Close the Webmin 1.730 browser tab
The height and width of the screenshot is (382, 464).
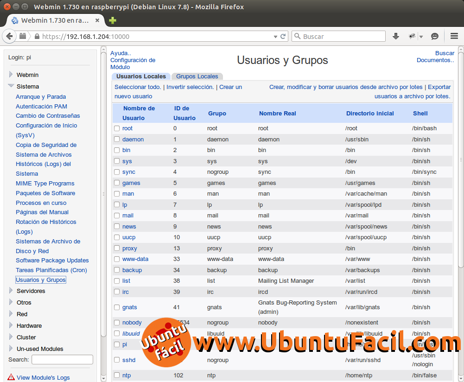97,20
